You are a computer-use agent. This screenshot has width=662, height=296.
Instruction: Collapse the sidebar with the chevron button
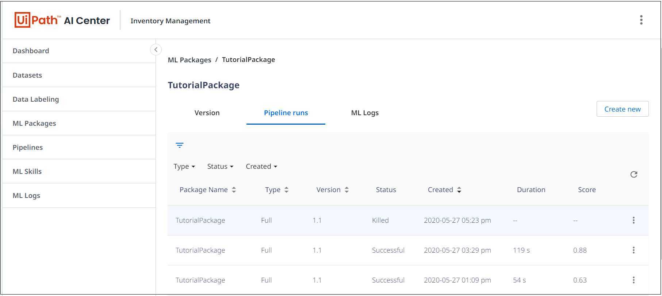(156, 50)
